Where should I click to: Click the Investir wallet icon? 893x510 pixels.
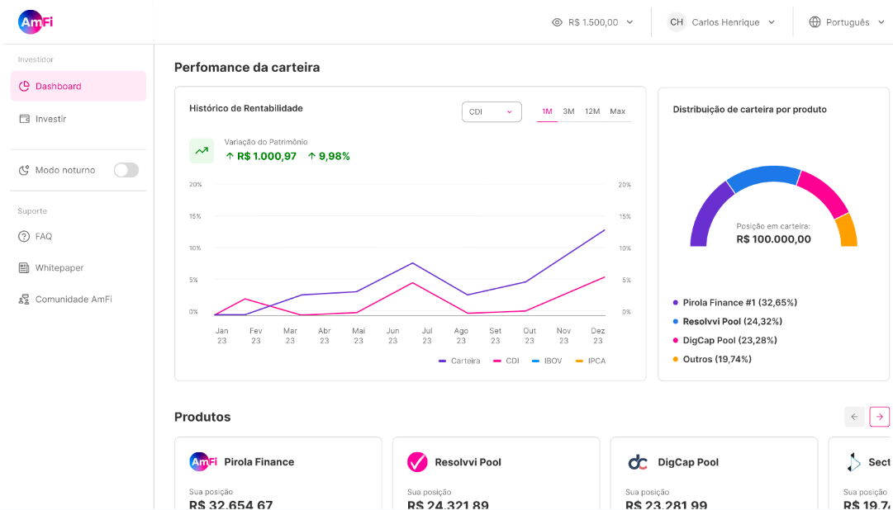coord(24,119)
